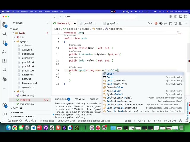Close the terminal panel with X

(x=186, y=99)
